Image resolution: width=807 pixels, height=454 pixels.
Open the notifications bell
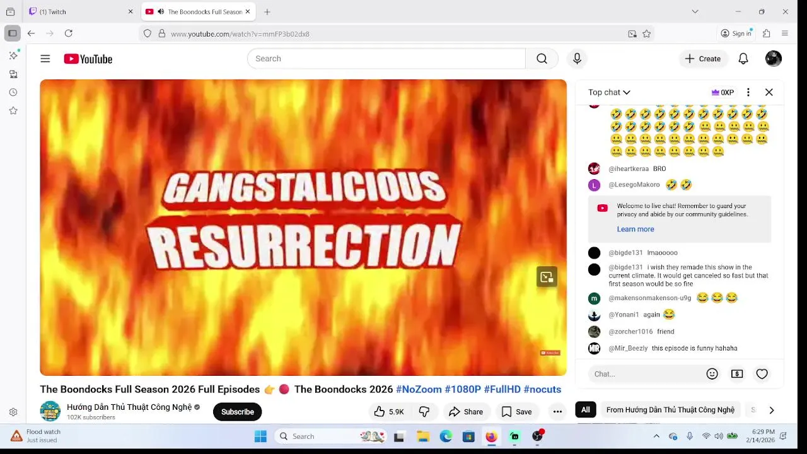point(743,59)
